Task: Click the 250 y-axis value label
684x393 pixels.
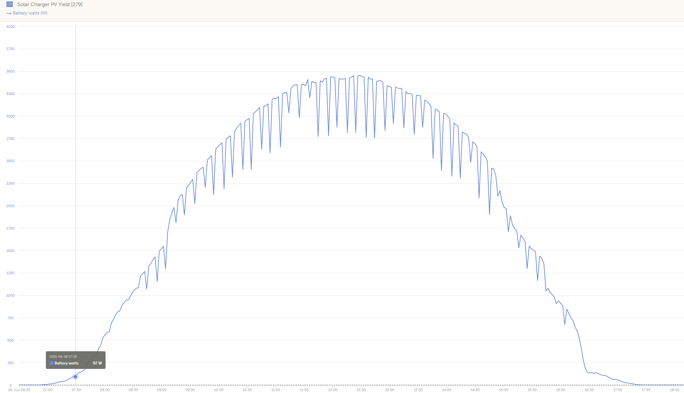Action: [x=11, y=363]
